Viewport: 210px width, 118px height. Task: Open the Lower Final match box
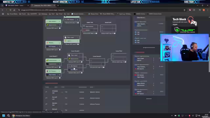[119, 57]
